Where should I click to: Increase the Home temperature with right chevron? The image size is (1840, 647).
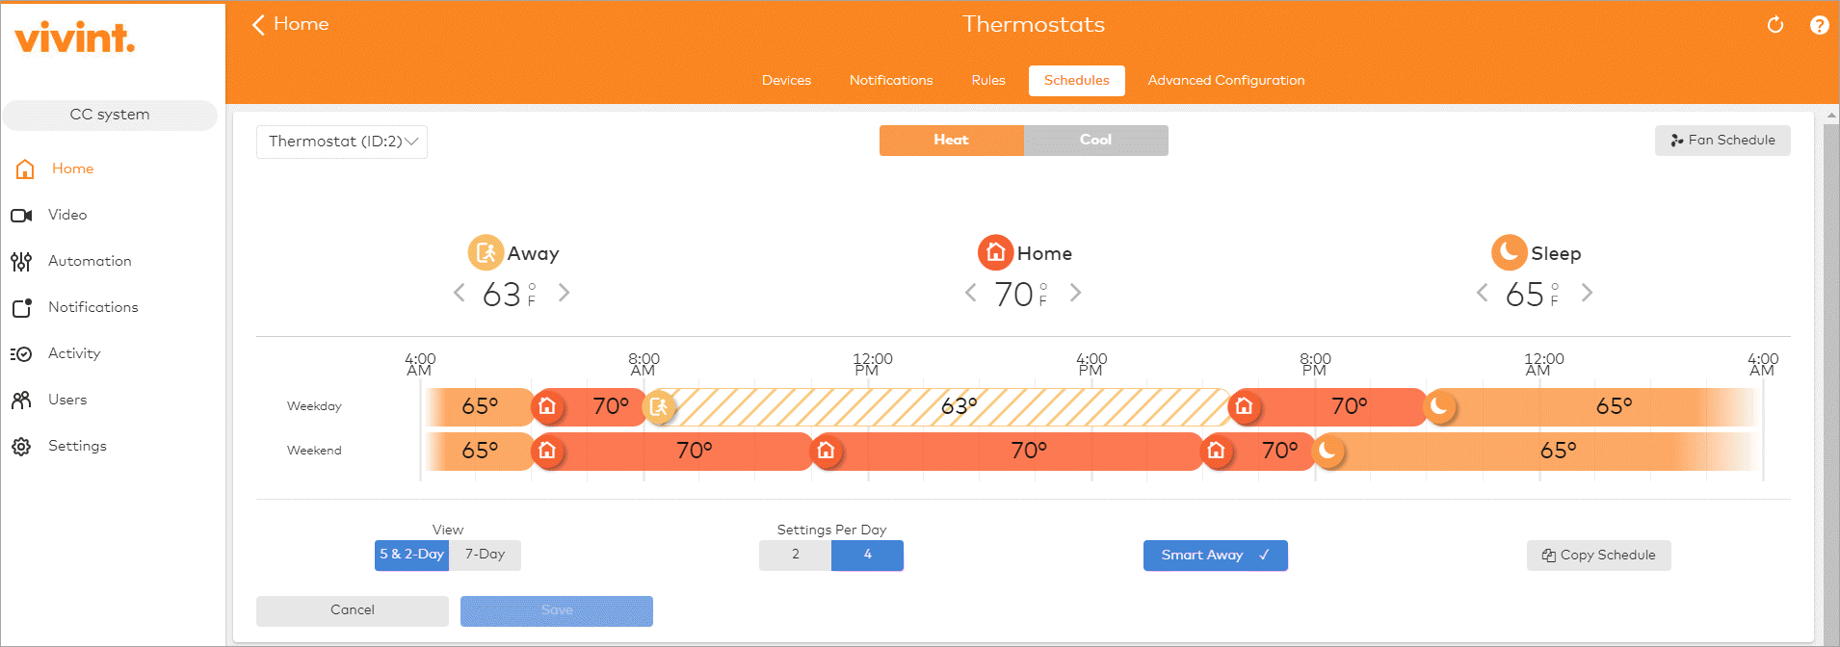tap(1075, 293)
